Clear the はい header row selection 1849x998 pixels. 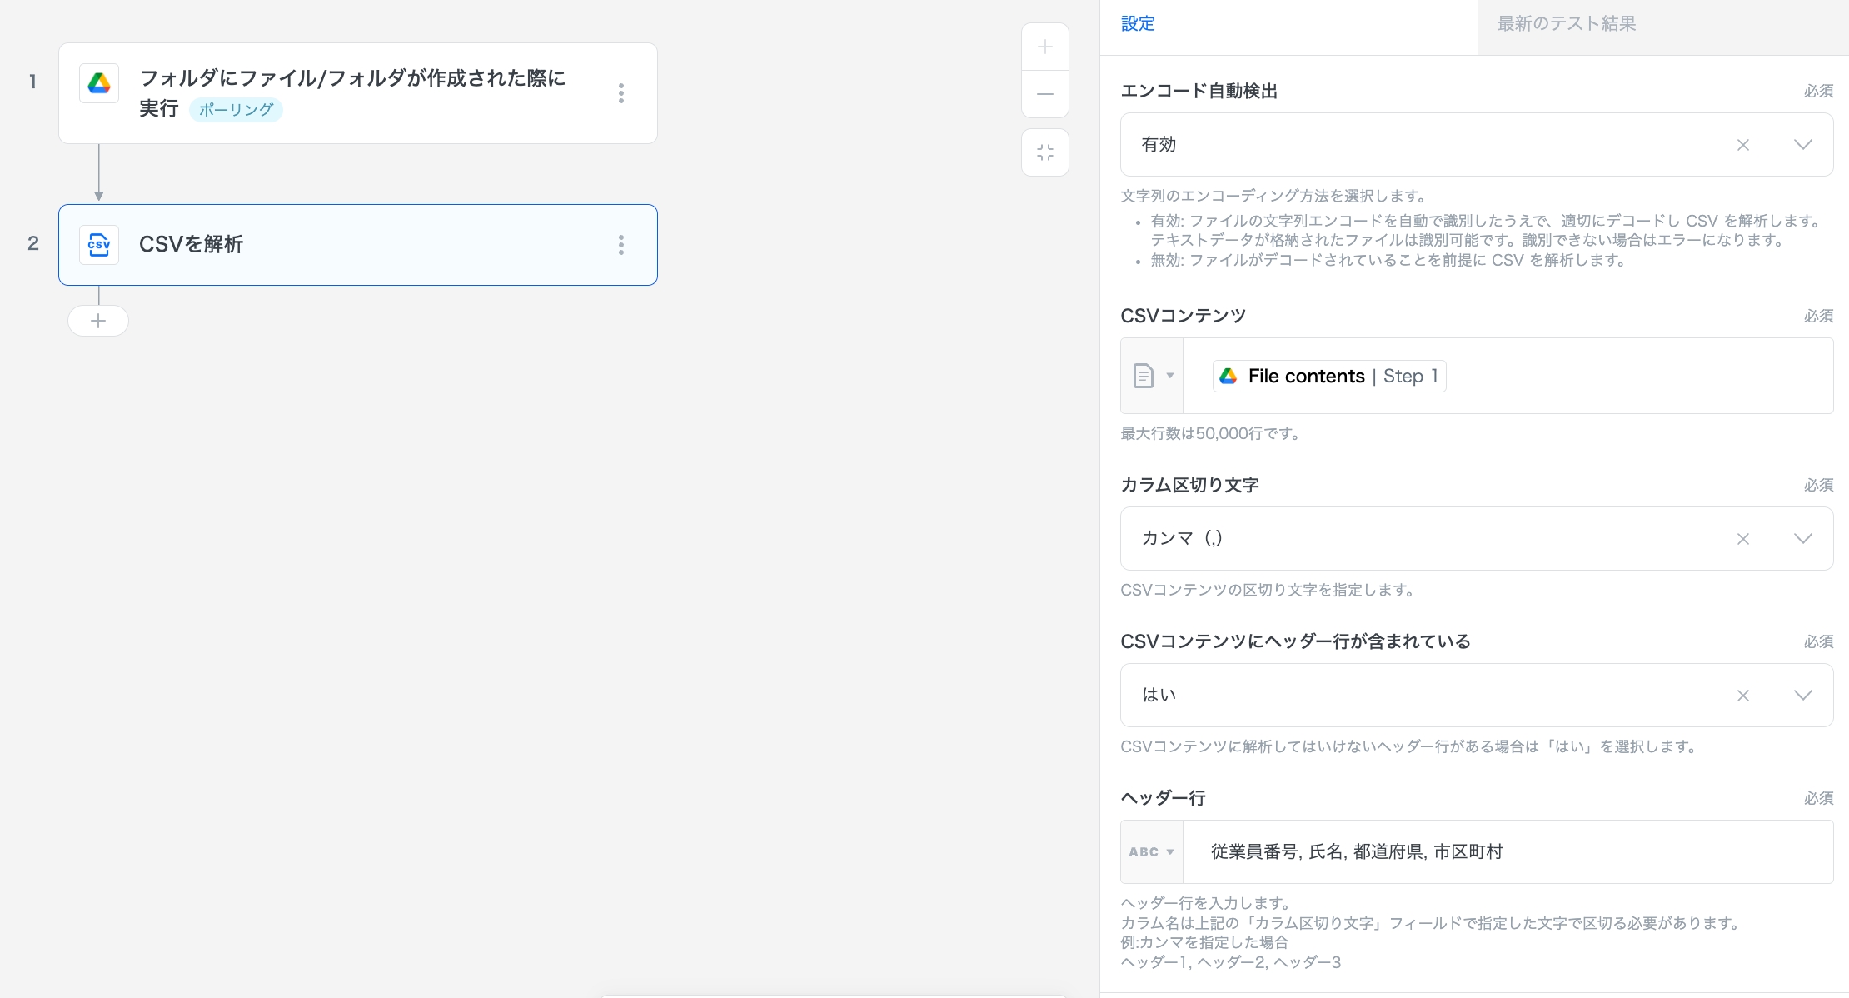(1742, 696)
